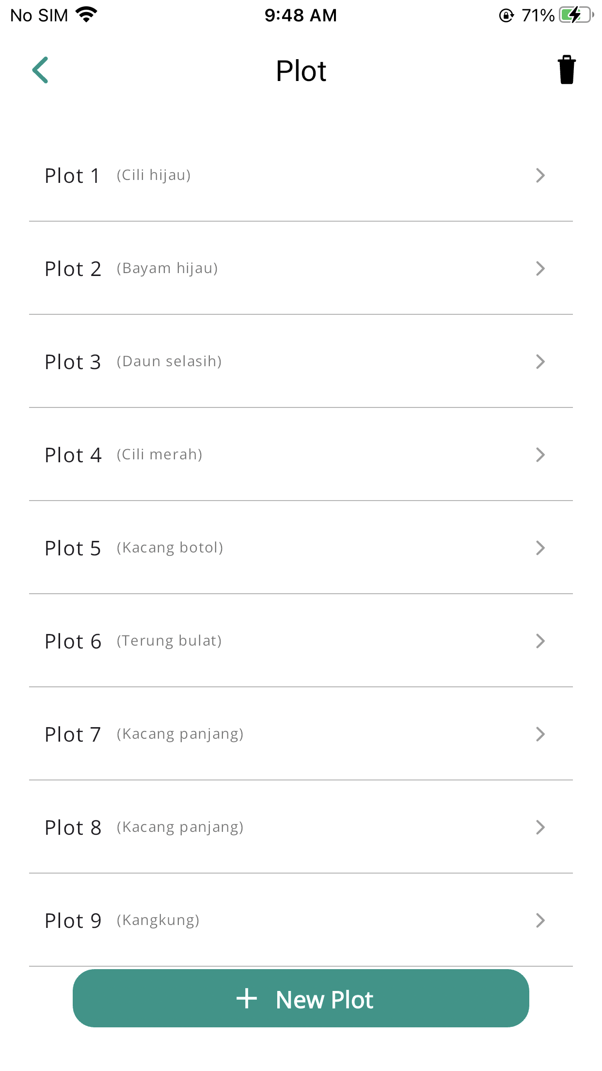Expand Plot 2 chevron arrow
Screen dimensions: 602x1071
tap(540, 268)
